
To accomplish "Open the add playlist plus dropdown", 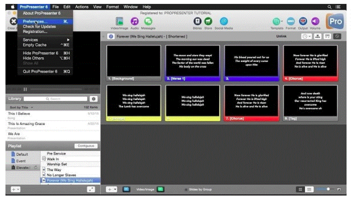I will (x=16, y=190).
